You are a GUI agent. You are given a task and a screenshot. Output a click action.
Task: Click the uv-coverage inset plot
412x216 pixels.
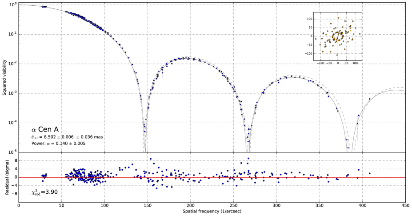pos(338,36)
